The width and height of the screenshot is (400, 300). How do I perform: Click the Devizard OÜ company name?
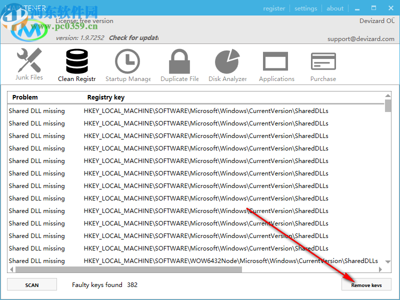(377, 20)
